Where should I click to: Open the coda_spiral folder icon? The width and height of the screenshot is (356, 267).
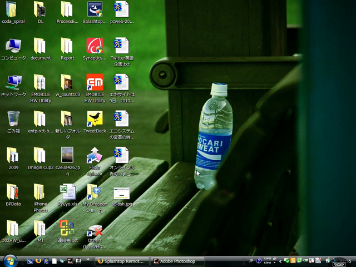[x=11, y=9]
